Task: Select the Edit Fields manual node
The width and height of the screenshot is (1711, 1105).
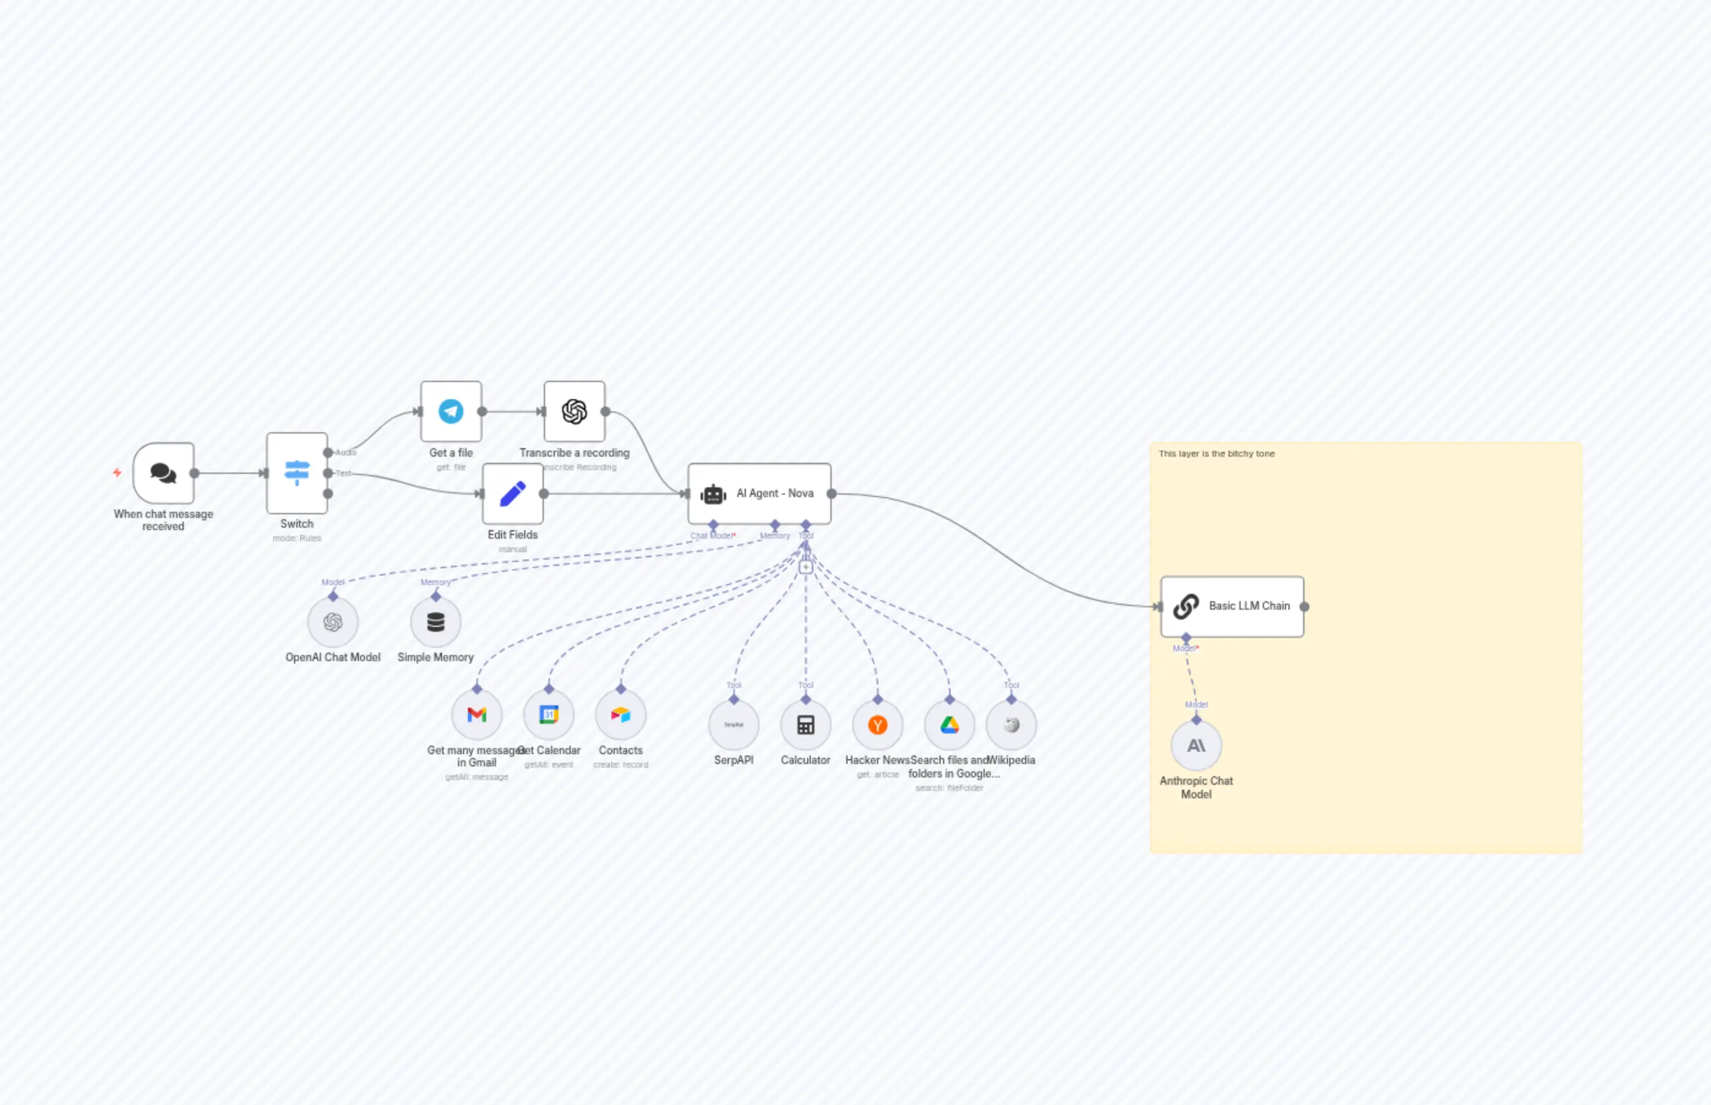Action: (x=513, y=493)
